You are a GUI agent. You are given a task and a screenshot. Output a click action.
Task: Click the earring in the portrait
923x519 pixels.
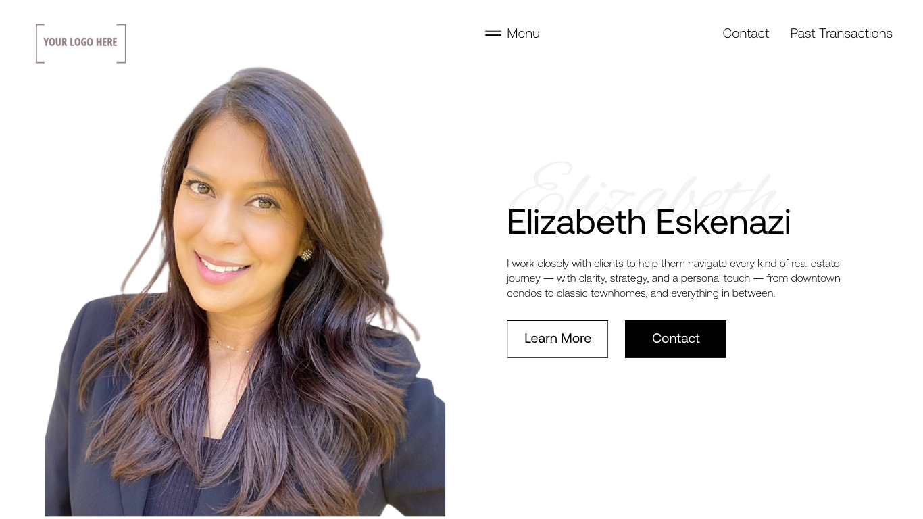[x=307, y=255]
